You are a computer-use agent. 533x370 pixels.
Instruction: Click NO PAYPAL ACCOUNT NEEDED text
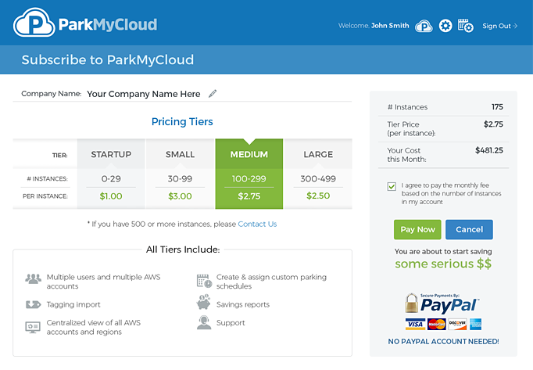(443, 341)
